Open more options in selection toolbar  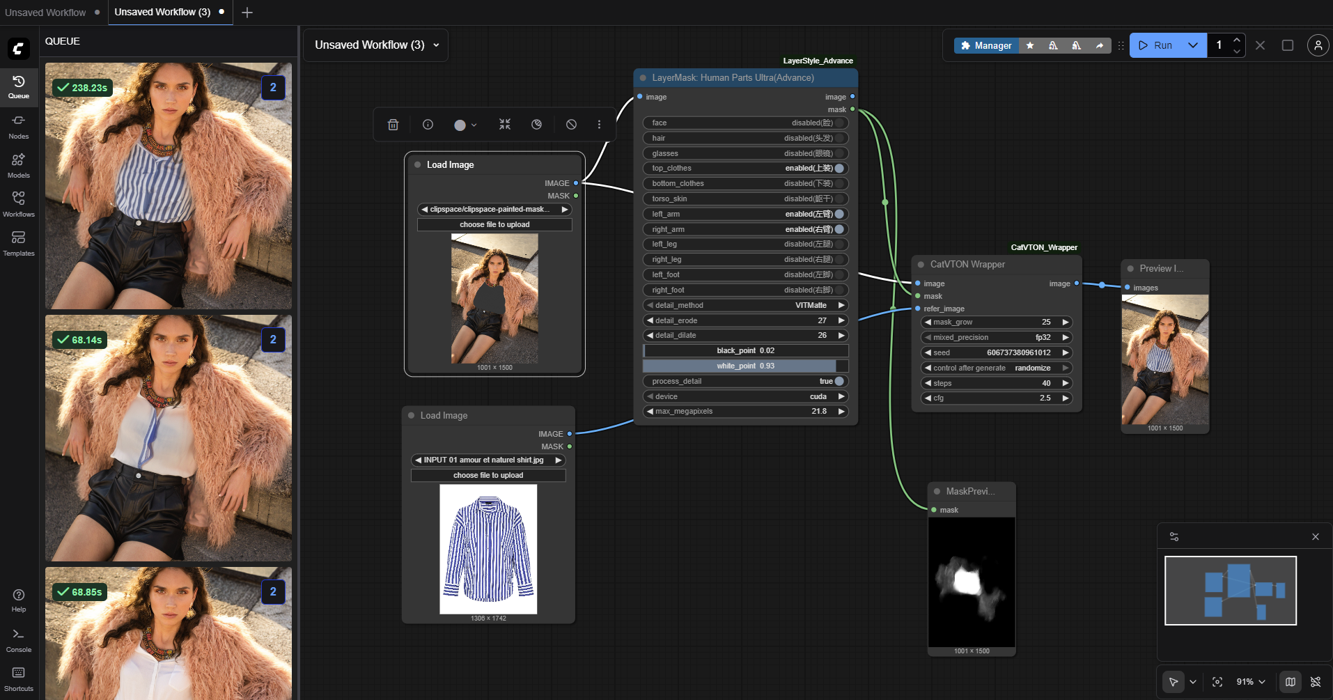tap(599, 125)
